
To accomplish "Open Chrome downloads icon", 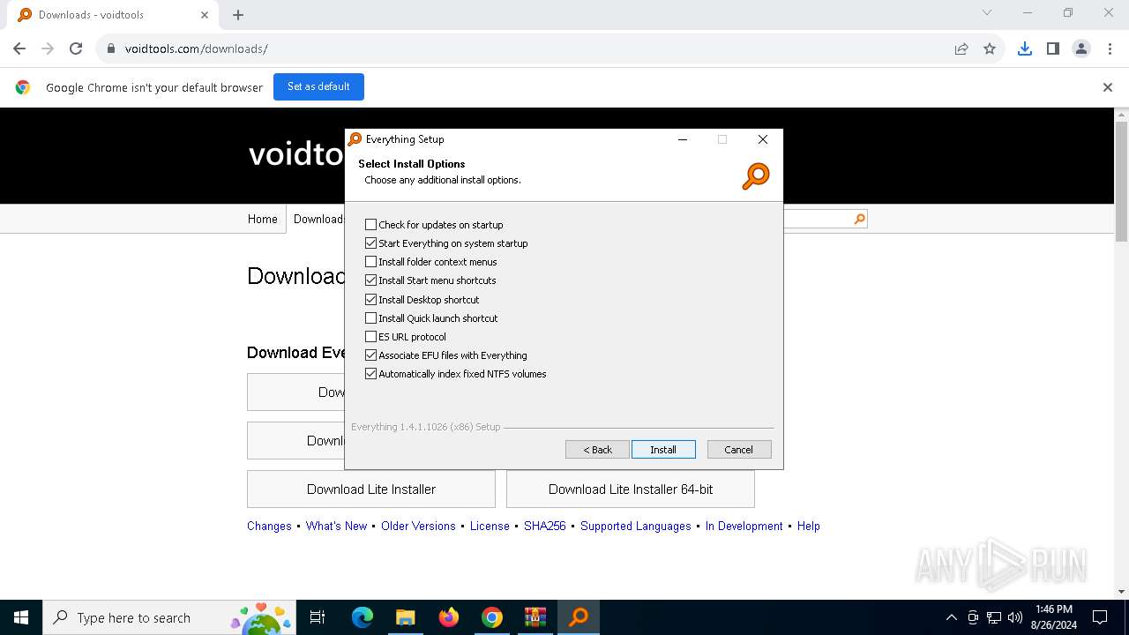I will 1024,49.
